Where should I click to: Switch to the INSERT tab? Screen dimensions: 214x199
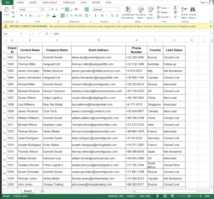coord(33,3)
